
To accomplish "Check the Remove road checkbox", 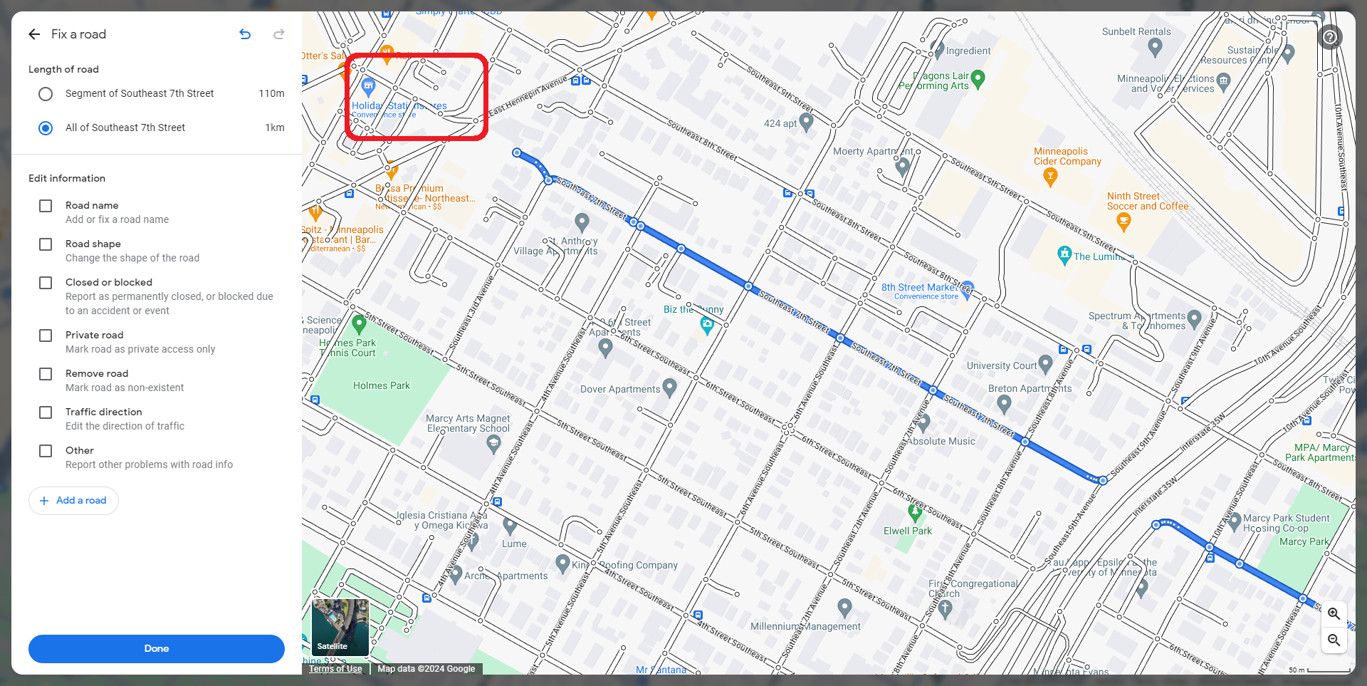I will [46, 374].
